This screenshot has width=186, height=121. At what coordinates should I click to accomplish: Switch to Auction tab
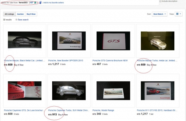pos(20,14)
